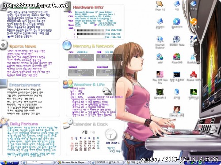Click the clock-and-notepad Calendar & Clock icon
The image size is (221, 165).
68,123
